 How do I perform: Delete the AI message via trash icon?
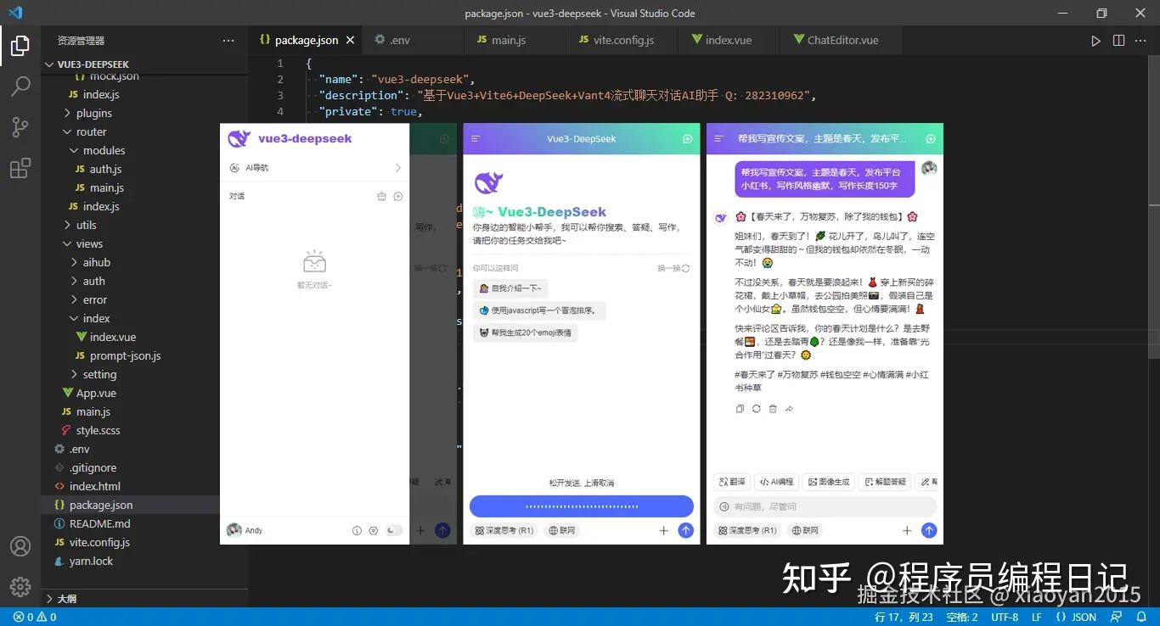[773, 409]
